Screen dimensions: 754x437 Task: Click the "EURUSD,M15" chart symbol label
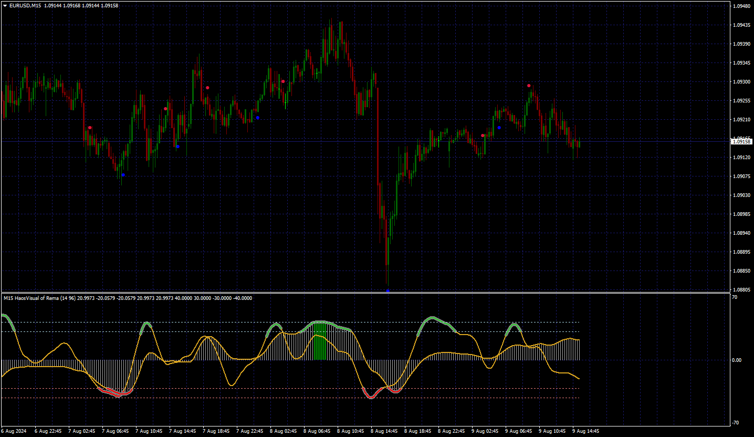coord(25,6)
